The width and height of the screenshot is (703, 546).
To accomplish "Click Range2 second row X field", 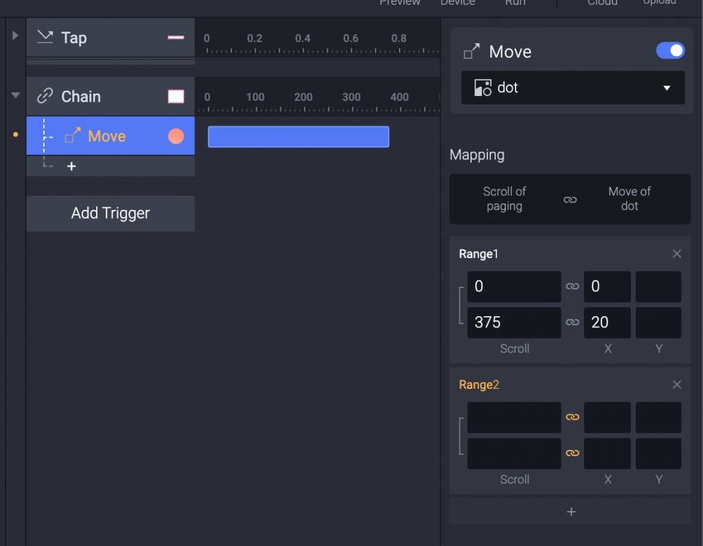I will coord(607,453).
